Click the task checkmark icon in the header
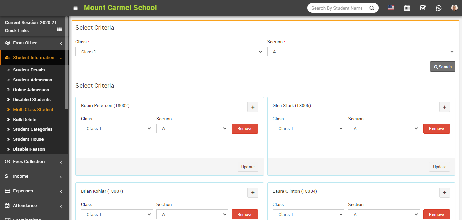The image size is (462, 220). 423,8
